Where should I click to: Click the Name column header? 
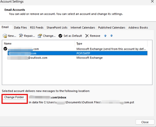coord(38,44)
